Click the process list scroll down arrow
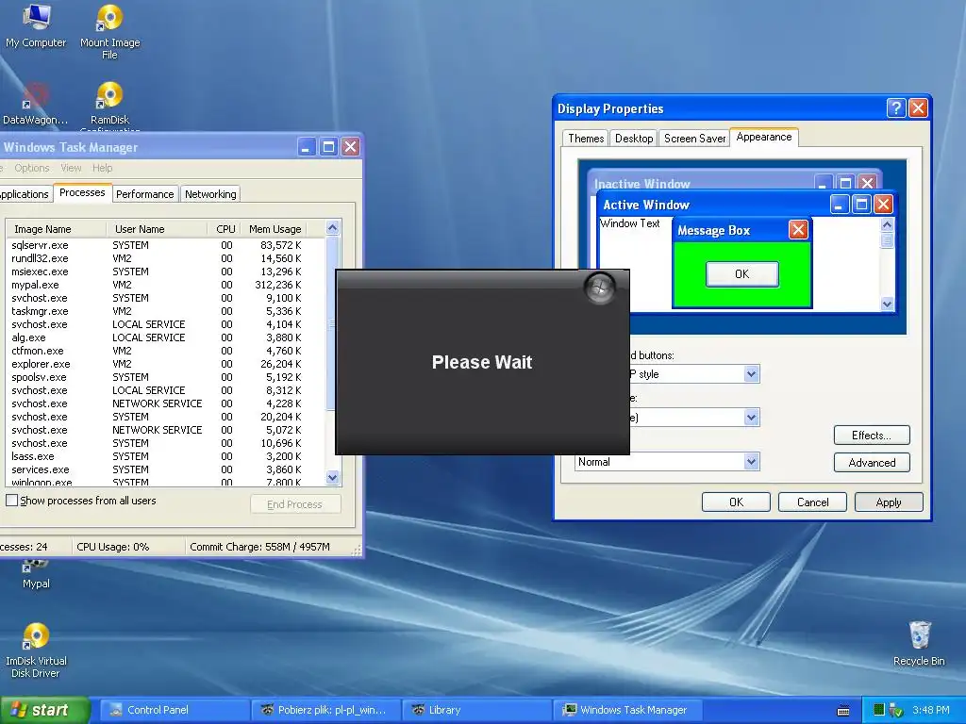The height and width of the screenshot is (724, 966). [333, 477]
